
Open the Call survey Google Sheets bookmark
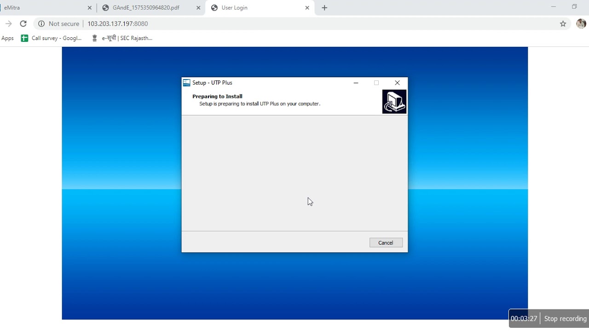[51, 38]
